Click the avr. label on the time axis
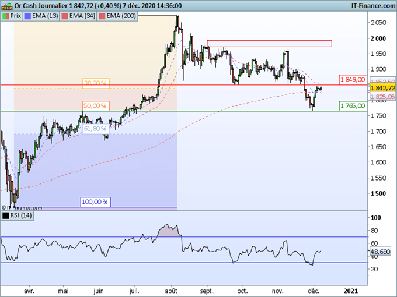 point(29,291)
